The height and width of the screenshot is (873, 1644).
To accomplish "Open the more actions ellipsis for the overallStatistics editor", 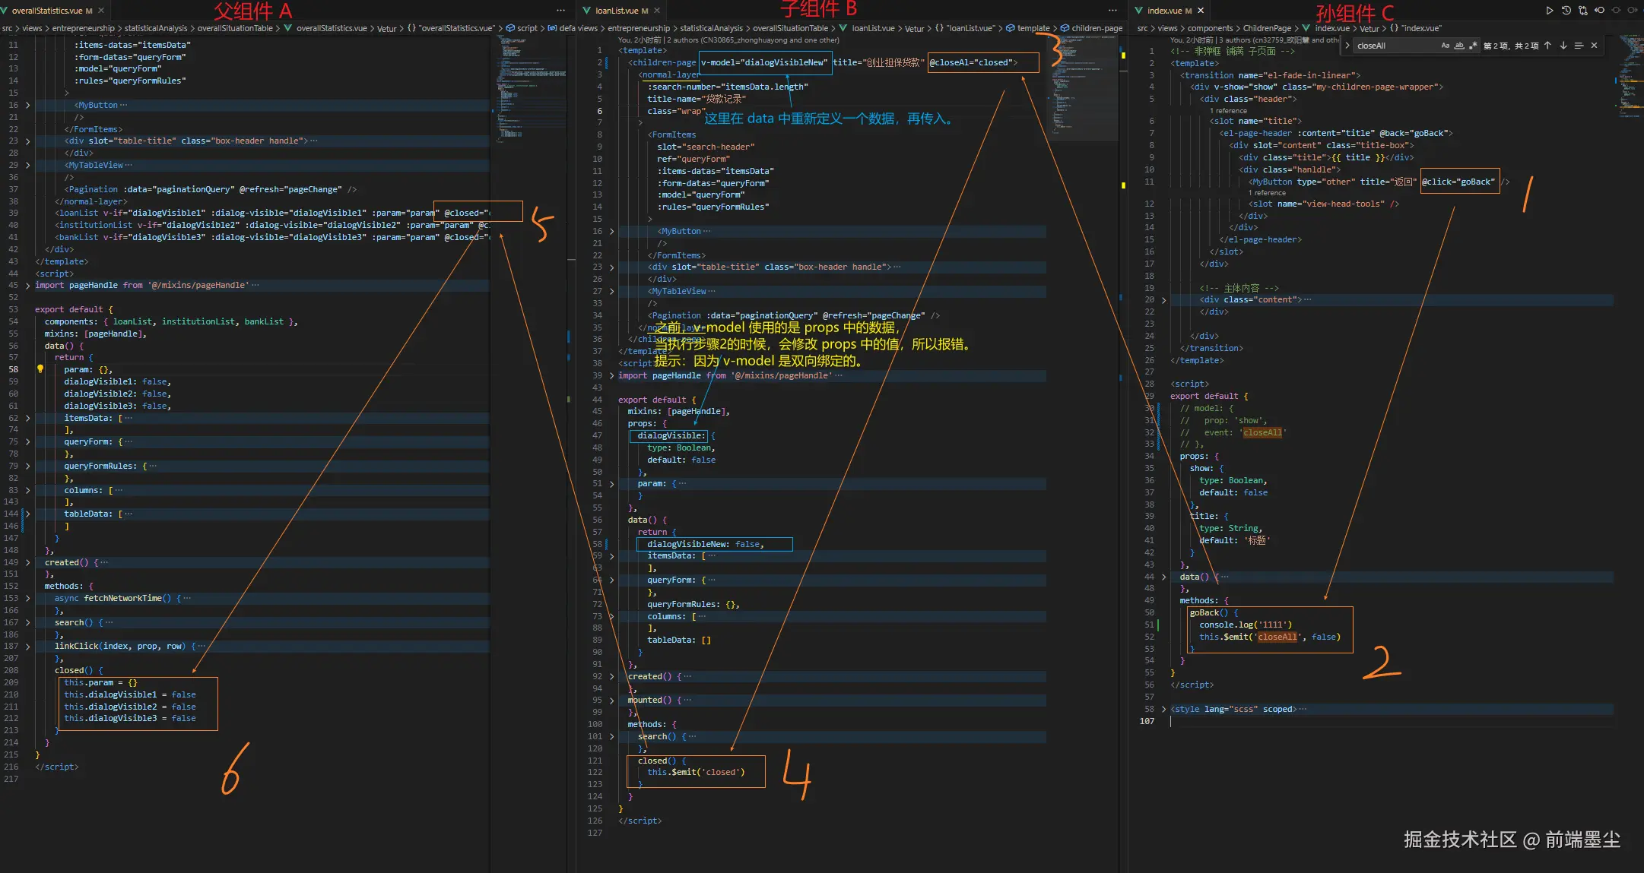I will pyautogui.click(x=560, y=11).
